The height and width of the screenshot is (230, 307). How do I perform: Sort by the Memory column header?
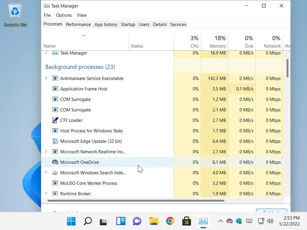215,42
